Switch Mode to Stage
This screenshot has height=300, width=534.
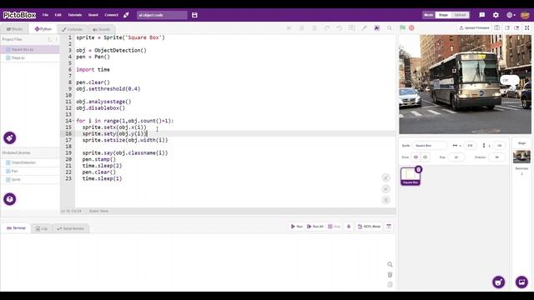click(x=443, y=15)
